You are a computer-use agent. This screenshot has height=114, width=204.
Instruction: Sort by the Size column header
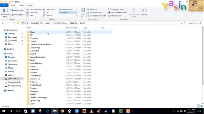[x=106, y=28]
